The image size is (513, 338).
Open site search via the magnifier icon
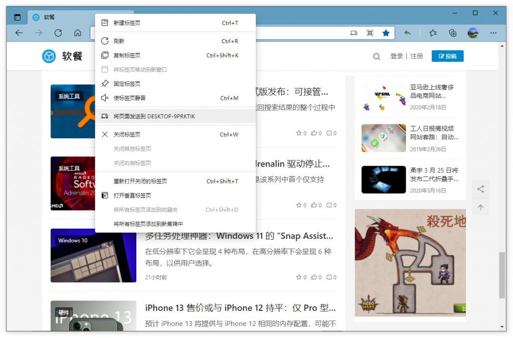click(376, 56)
